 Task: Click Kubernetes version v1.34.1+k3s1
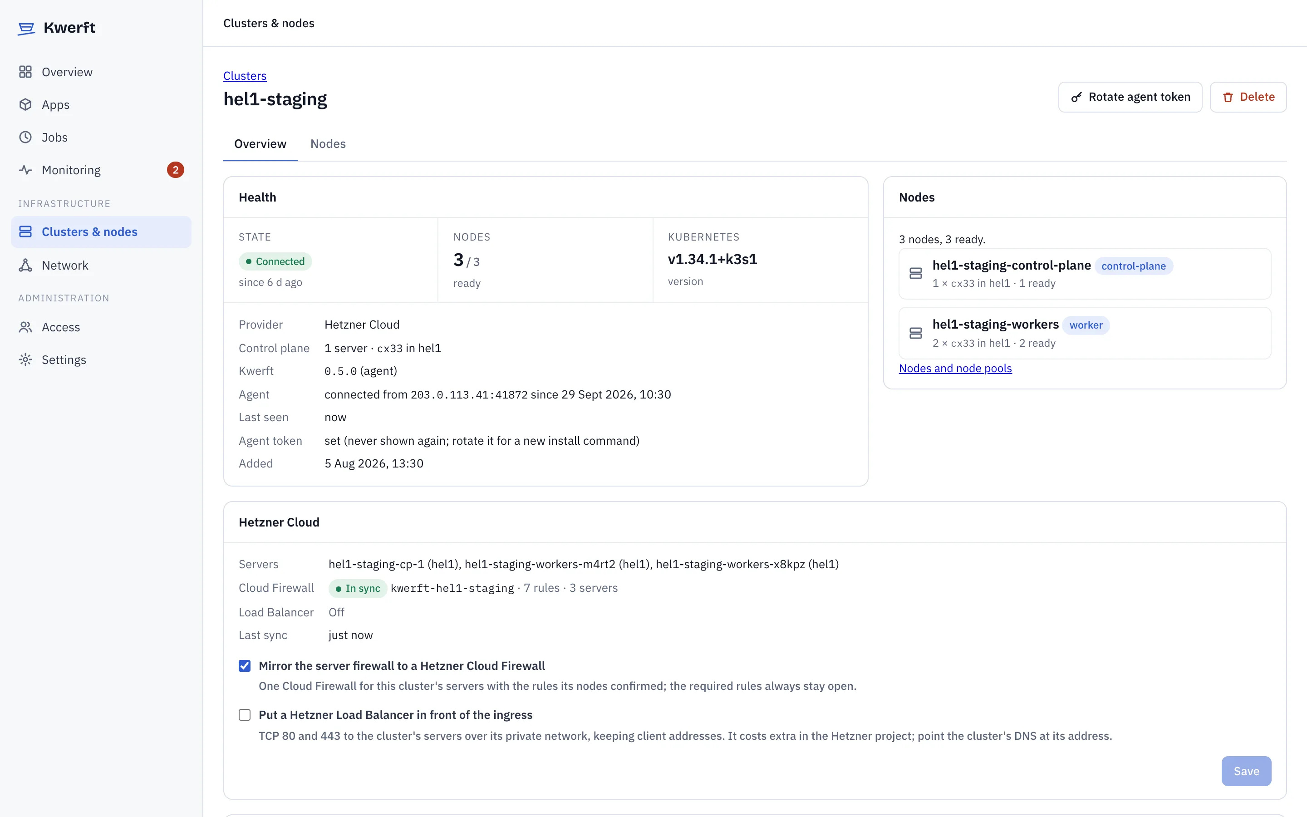coord(712,259)
